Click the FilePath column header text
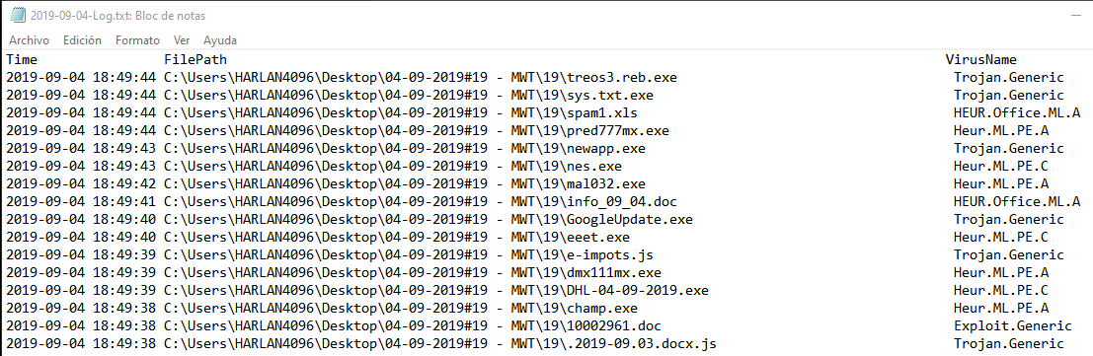 (195, 60)
